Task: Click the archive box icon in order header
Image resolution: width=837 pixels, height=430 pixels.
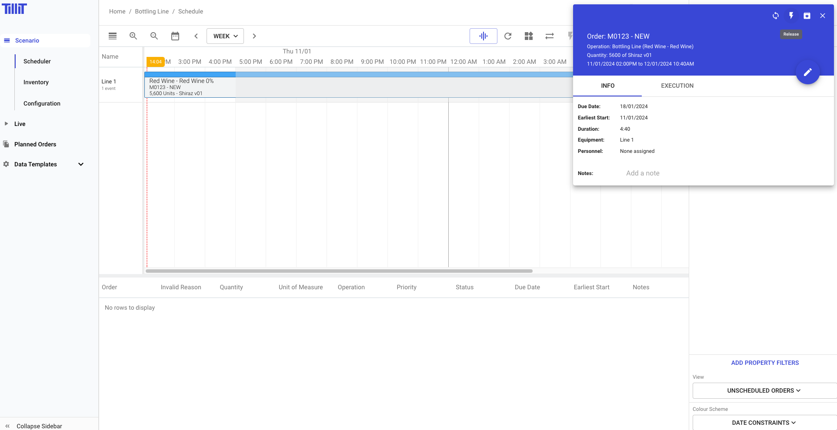Action: point(807,16)
